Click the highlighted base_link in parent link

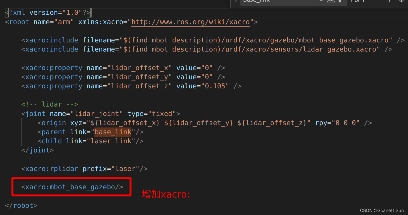tap(113, 132)
